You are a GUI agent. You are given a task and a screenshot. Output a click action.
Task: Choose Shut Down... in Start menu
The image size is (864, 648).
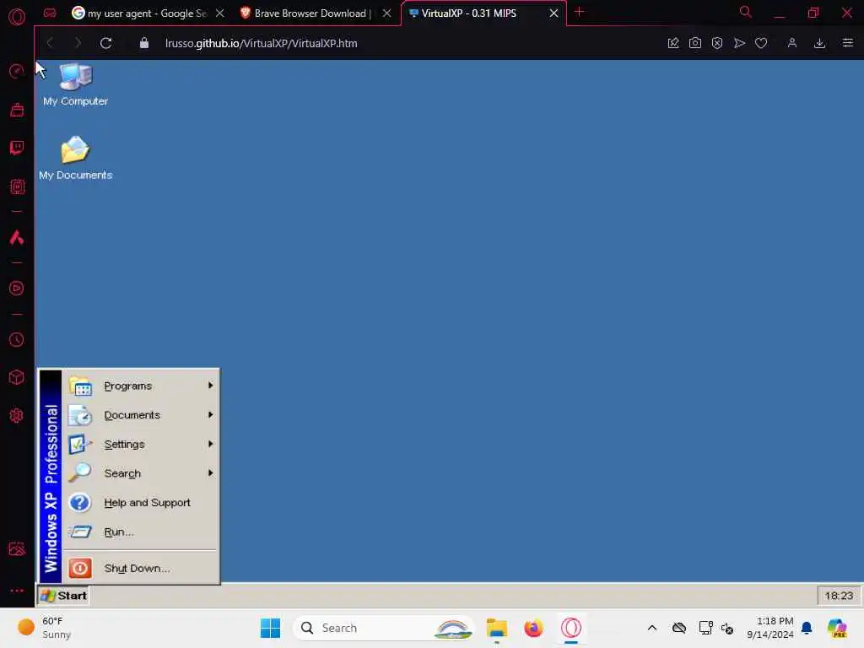[x=141, y=568]
